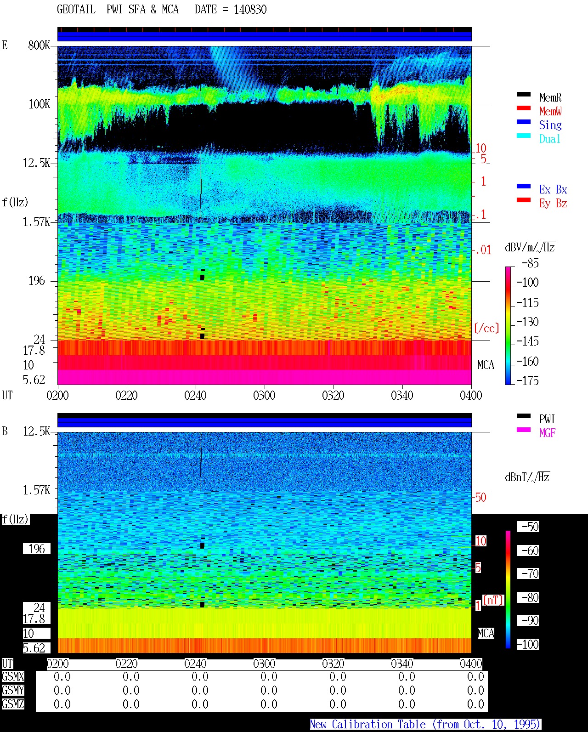The height and width of the screenshot is (732, 588).
Task: Click the dBV/m/√Hz unit label
Action: pos(530,248)
